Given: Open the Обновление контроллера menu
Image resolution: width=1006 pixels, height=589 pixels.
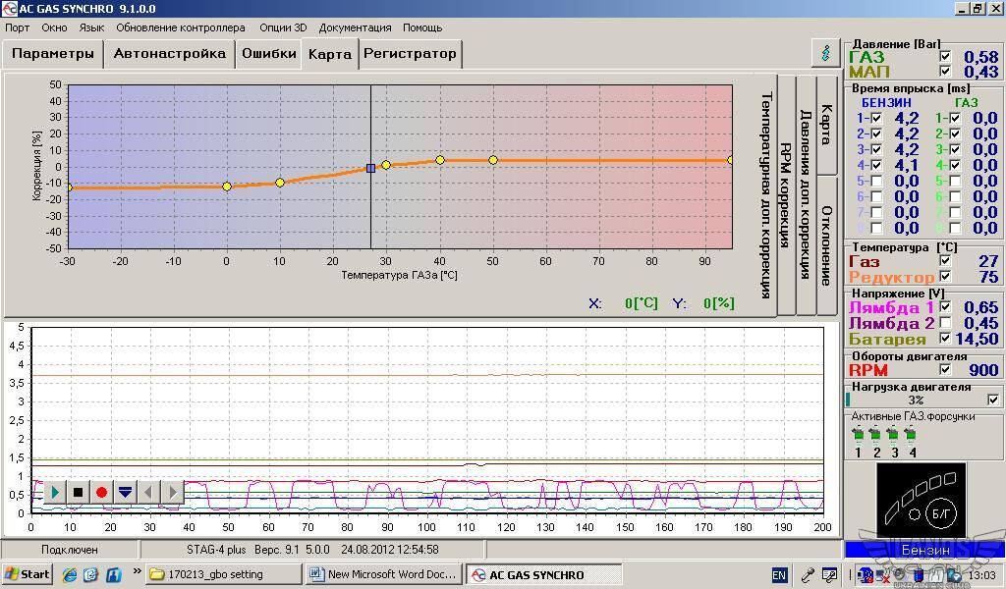Looking at the screenshot, I should [181, 27].
